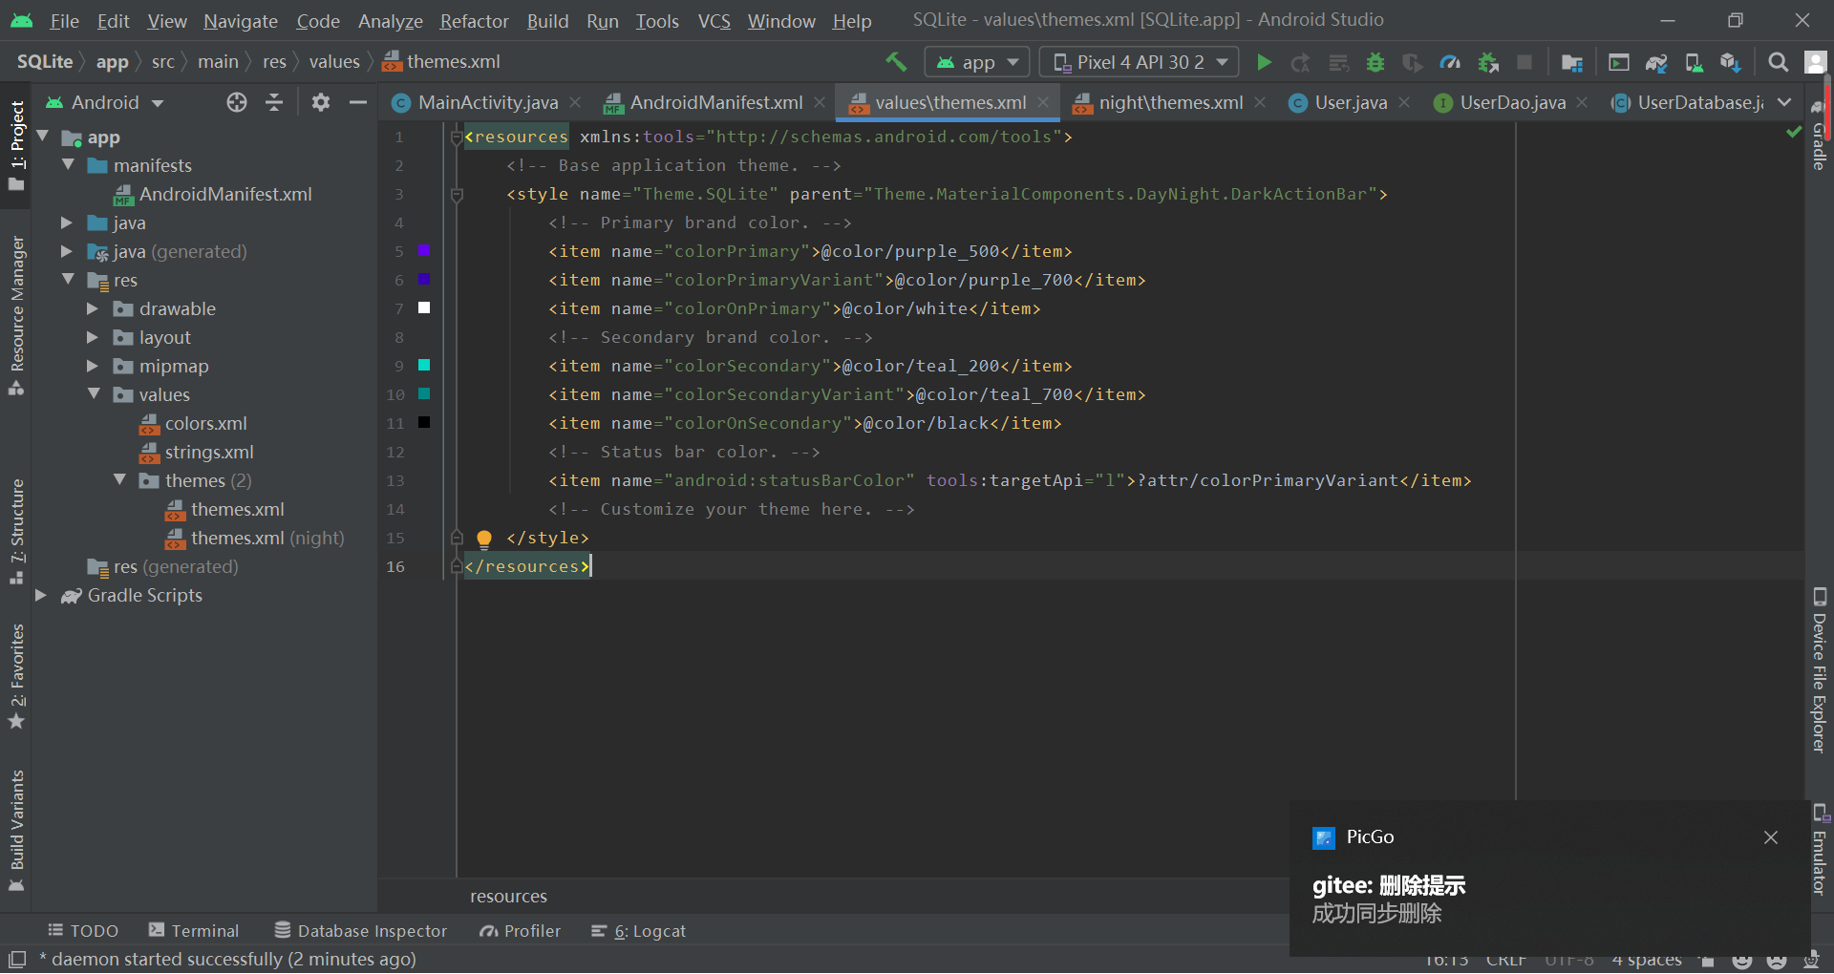
Task: Toggle the 2: Favorites tool window
Action: (17, 676)
